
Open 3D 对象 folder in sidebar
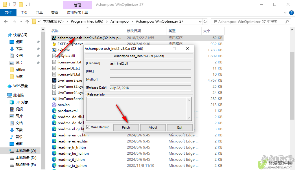tap(22, 102)
